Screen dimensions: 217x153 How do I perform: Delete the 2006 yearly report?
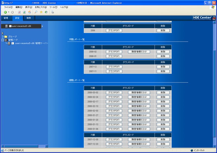click(x=163, y=31)
